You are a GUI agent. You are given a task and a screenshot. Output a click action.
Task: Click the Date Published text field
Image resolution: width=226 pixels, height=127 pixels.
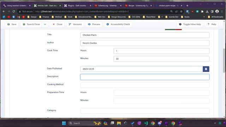(141, 69)
